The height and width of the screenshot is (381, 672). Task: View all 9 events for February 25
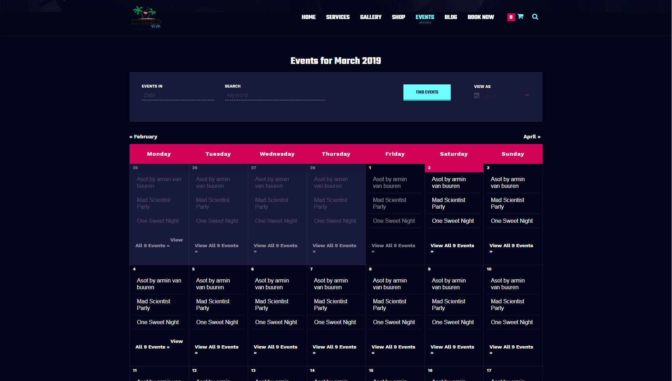(x=159, y=243)
